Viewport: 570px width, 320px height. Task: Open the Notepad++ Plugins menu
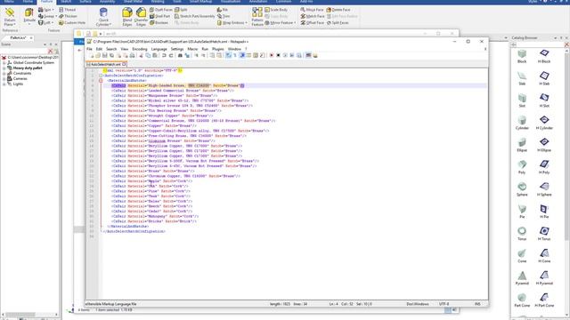coord(217,49)
